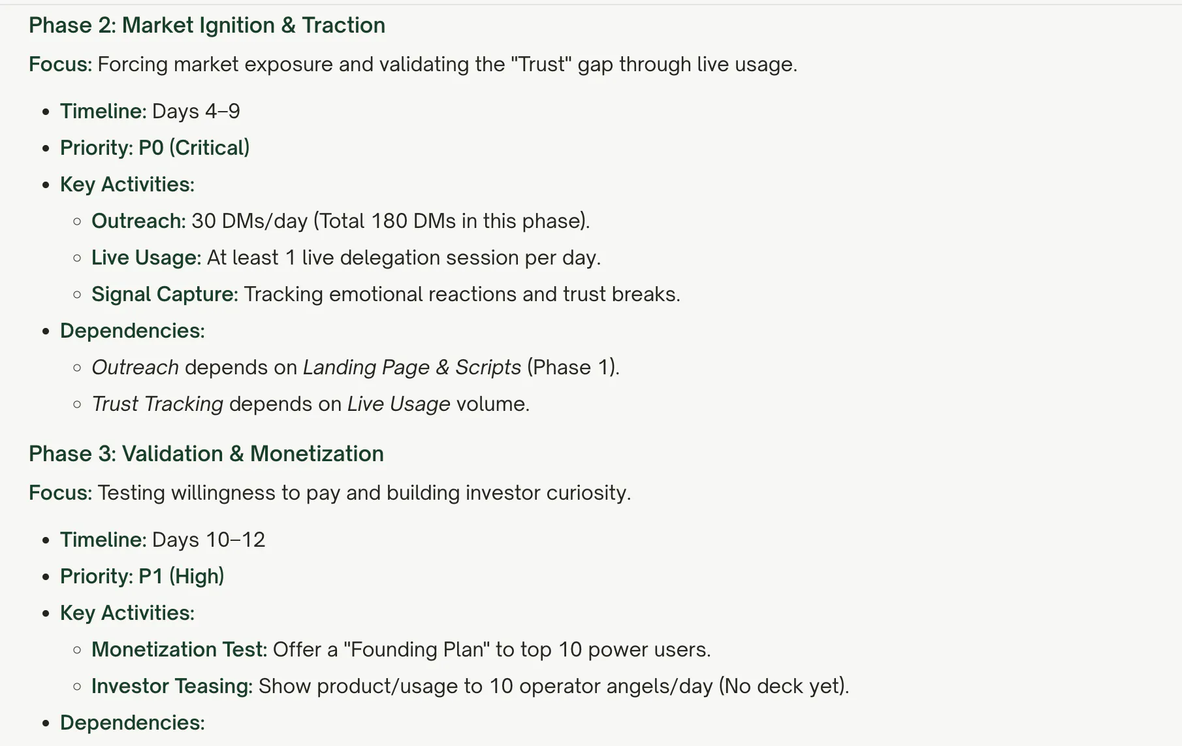Click the Phase 3 Focus sentence
Viewport: 1182px width, 746px height.
[x=330, y=493]
